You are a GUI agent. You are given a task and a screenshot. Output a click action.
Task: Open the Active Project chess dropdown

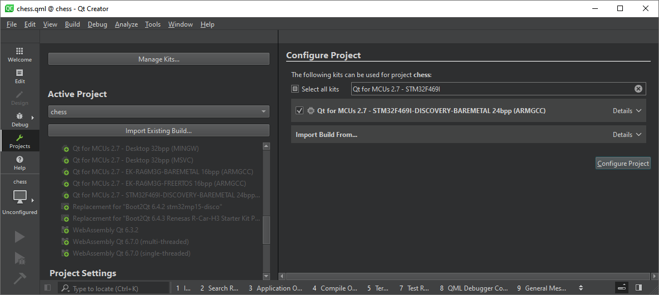(158, 111)
